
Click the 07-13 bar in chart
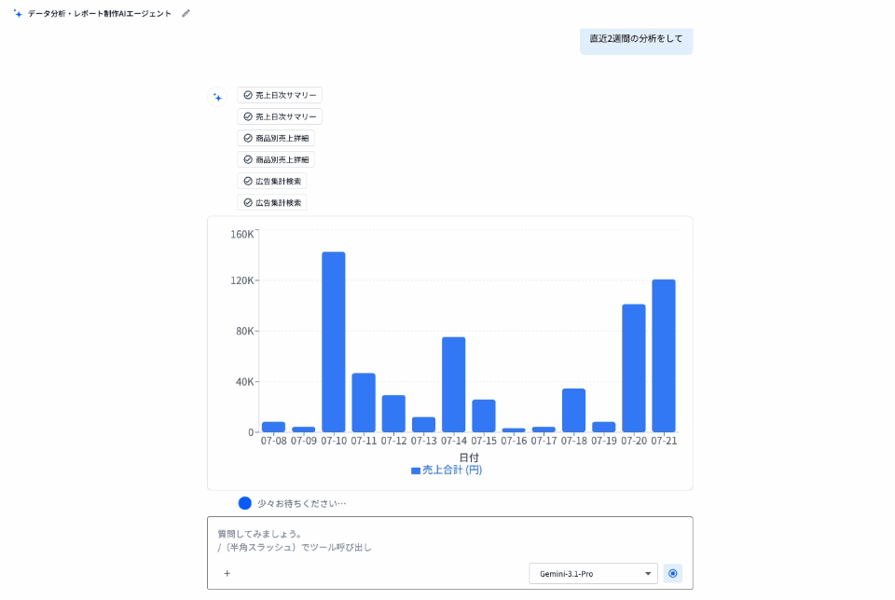pyautogui.click(x=423, y=424)
